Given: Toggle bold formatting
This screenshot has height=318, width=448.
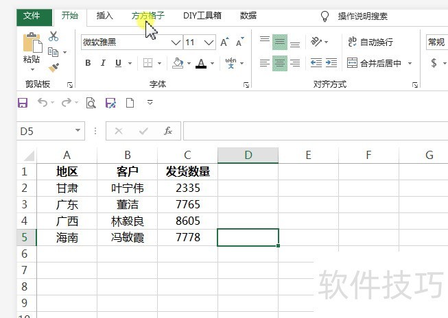Looking at the screenshot, I should tap(88, 63).
